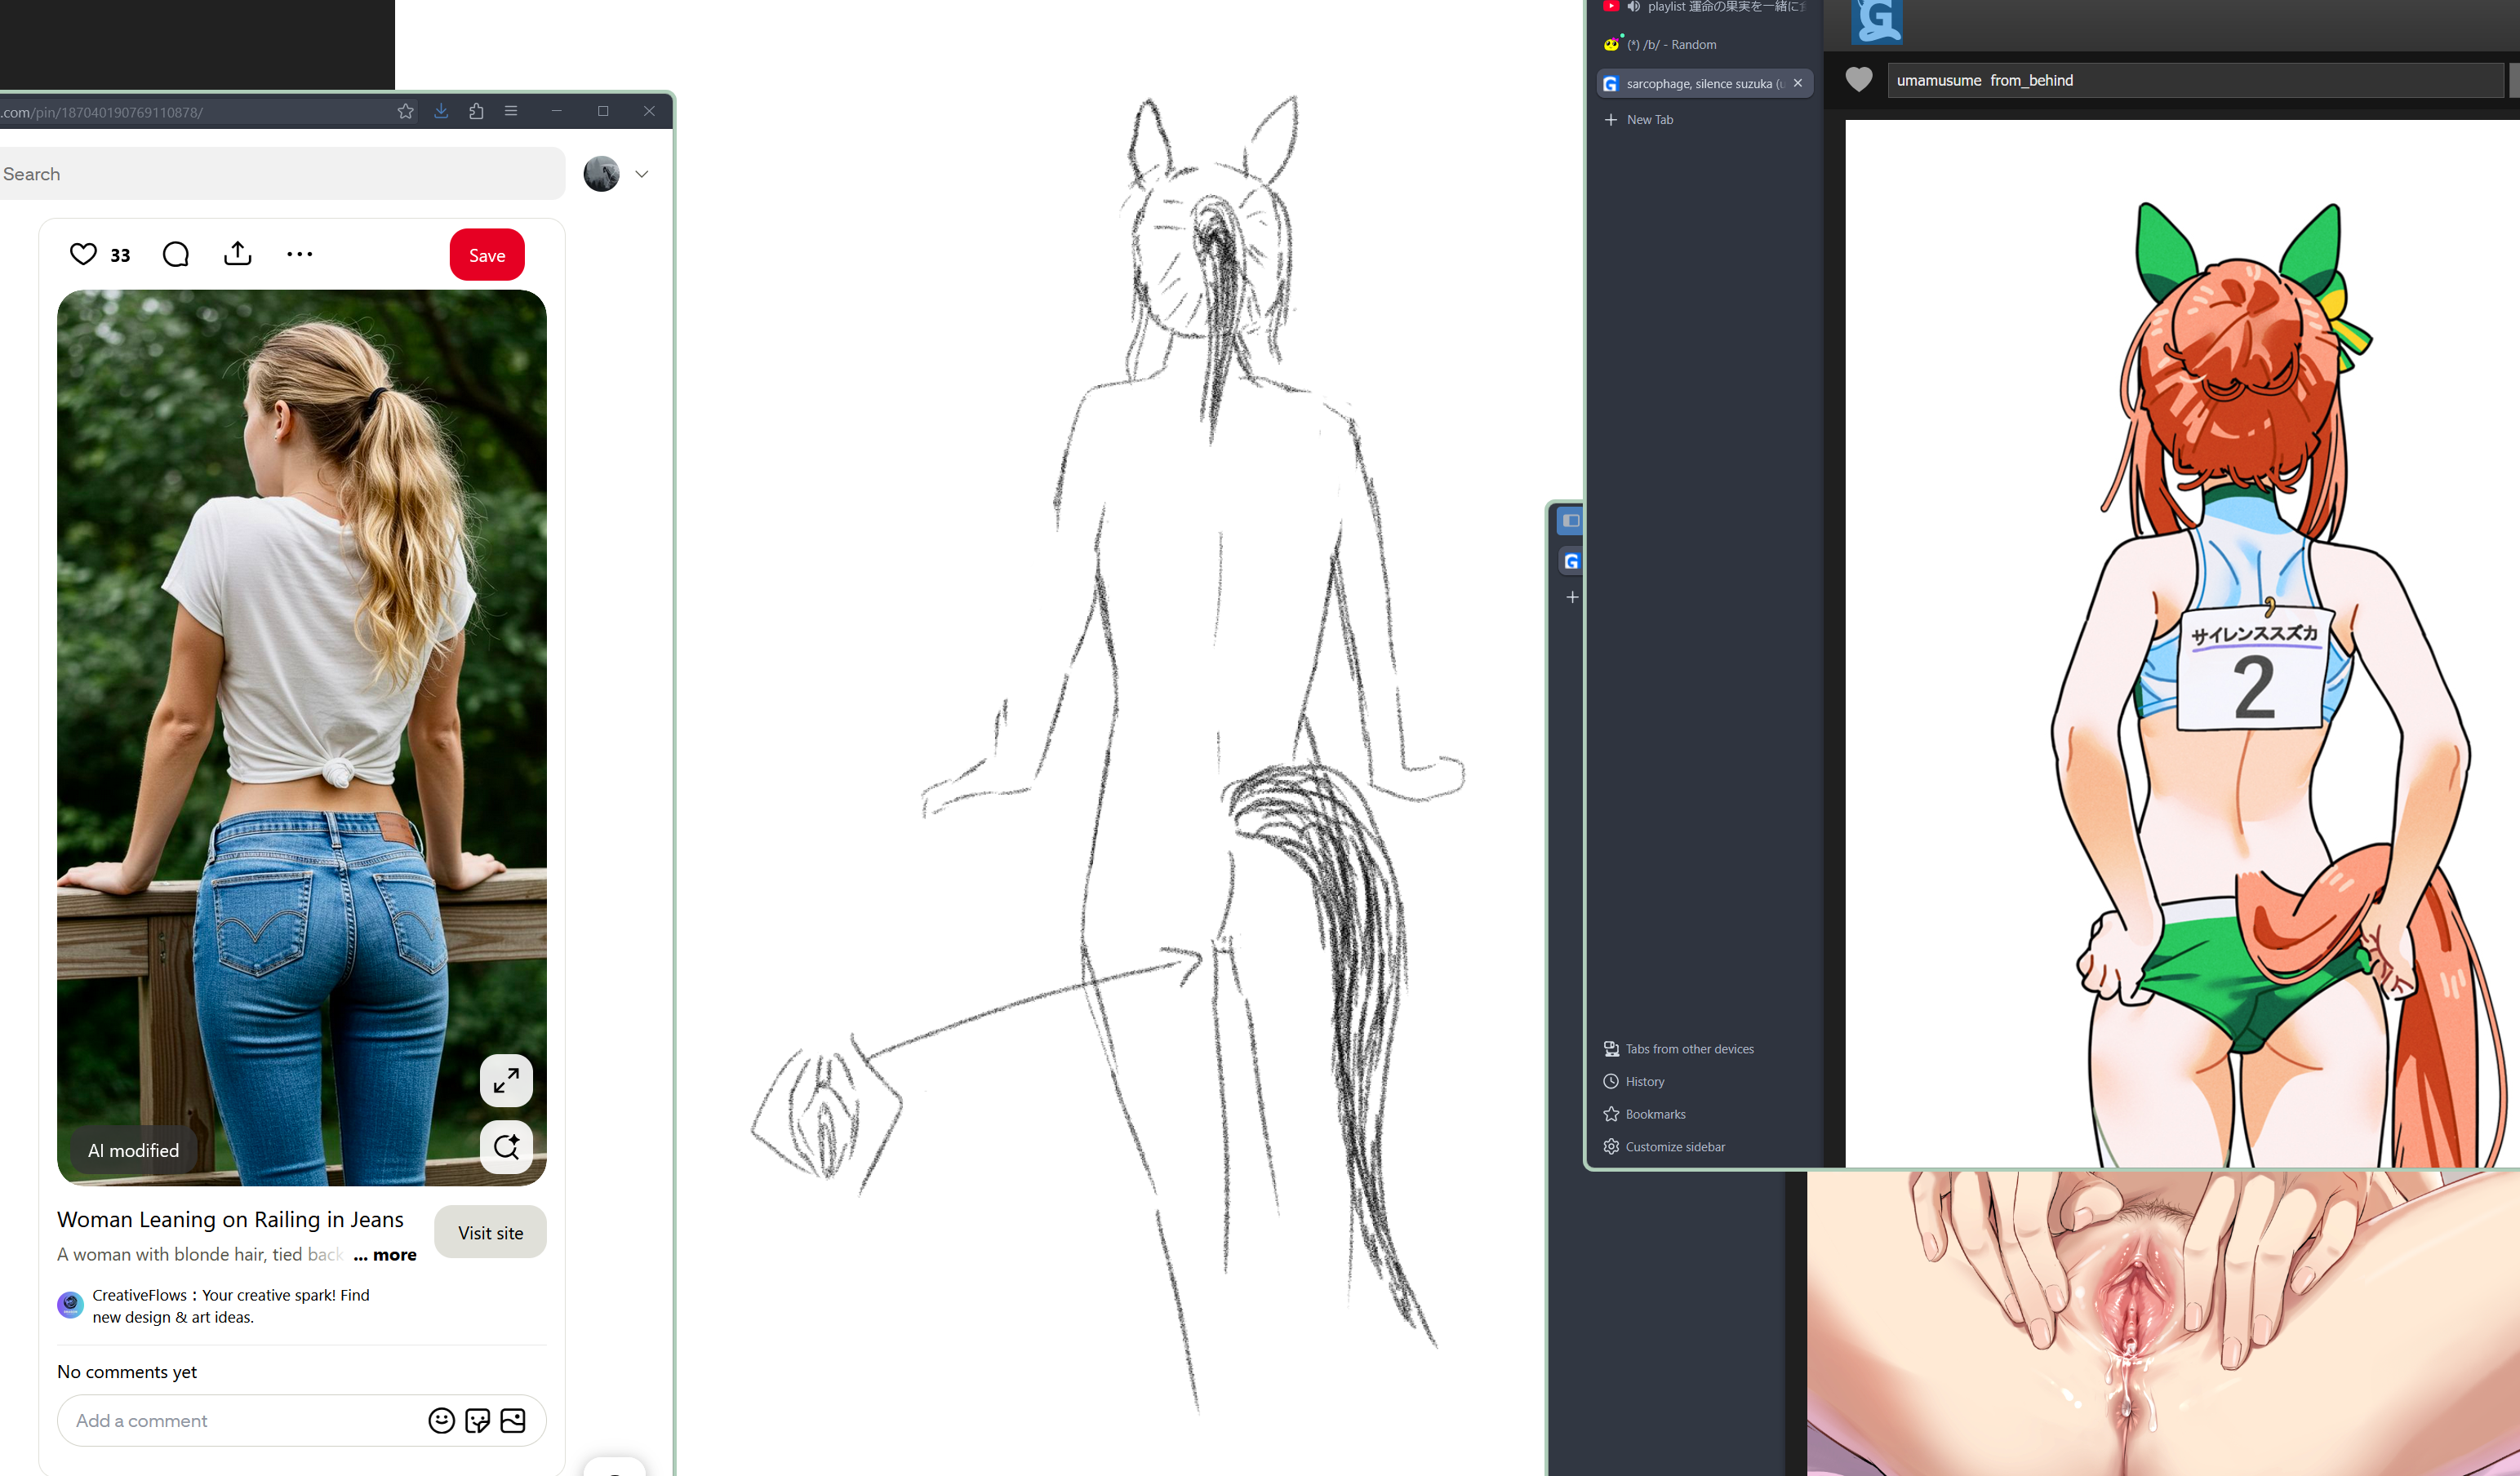Expand the pin image to full view
This screenshot has width=2520, height=1476.
(506, 1080)
